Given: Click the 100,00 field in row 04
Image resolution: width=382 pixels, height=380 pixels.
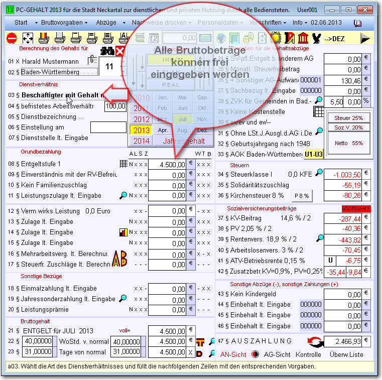Looking at the screenshot, I should [x=115, y=106].
